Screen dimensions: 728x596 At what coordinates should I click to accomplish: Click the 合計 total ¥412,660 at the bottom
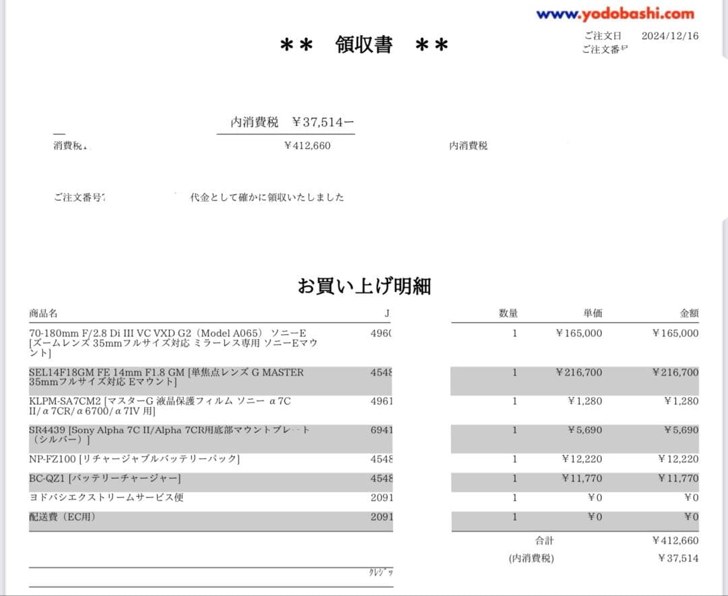[675, 541]
